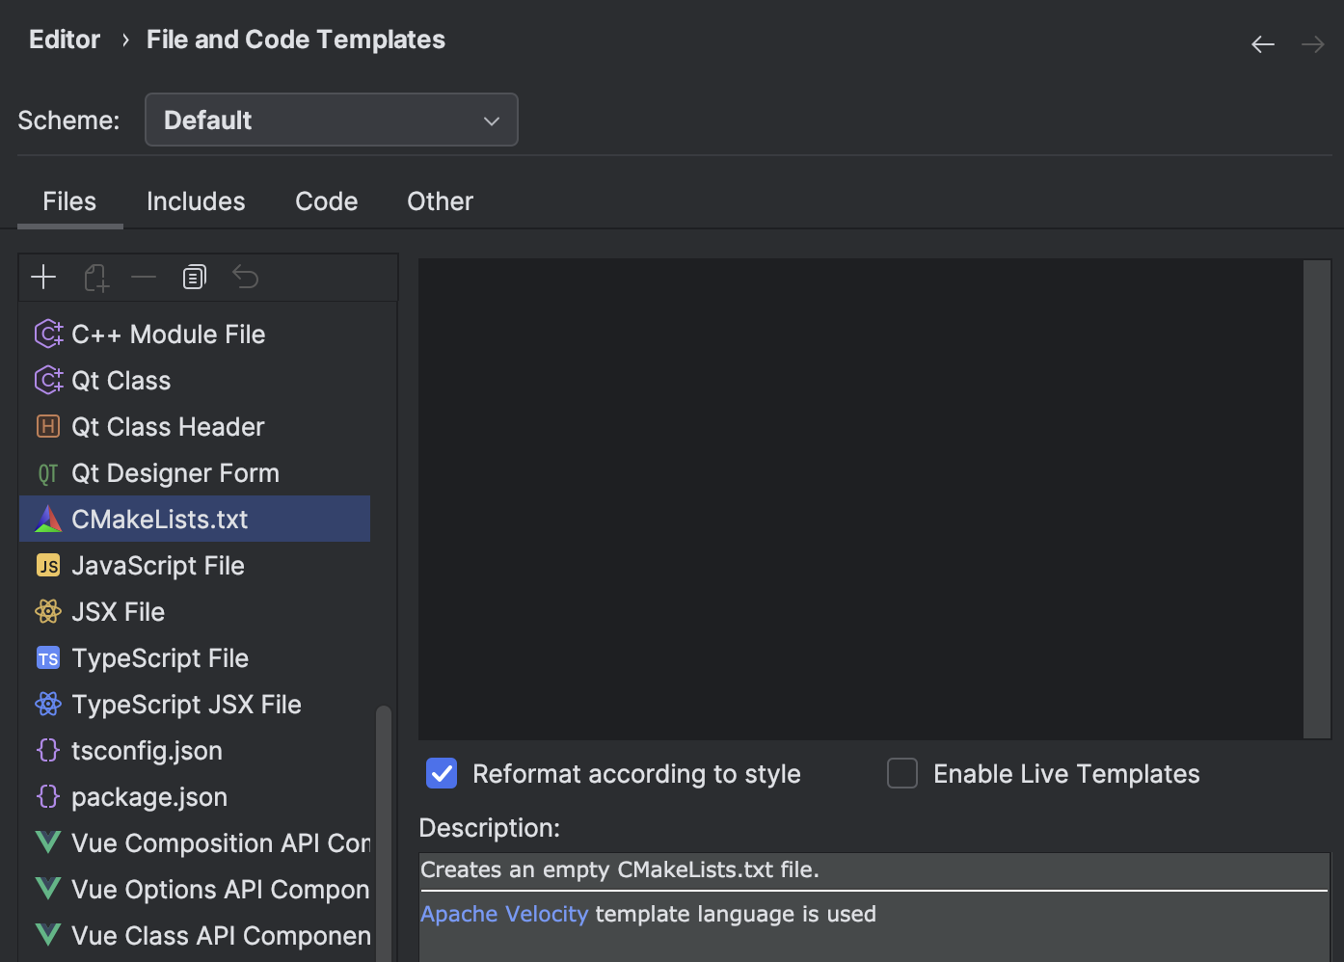
Task: Select the tsconfig.json template
Action: tap(147, 750)
